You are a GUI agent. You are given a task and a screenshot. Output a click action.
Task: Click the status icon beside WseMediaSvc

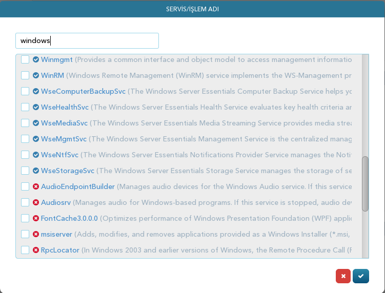(36, 123)
